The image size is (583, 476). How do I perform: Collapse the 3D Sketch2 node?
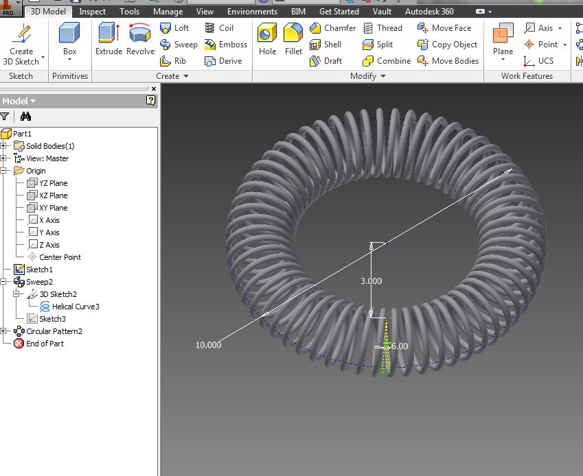(16, 294)
